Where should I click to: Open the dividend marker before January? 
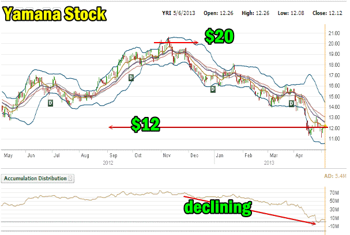[213, 89]
